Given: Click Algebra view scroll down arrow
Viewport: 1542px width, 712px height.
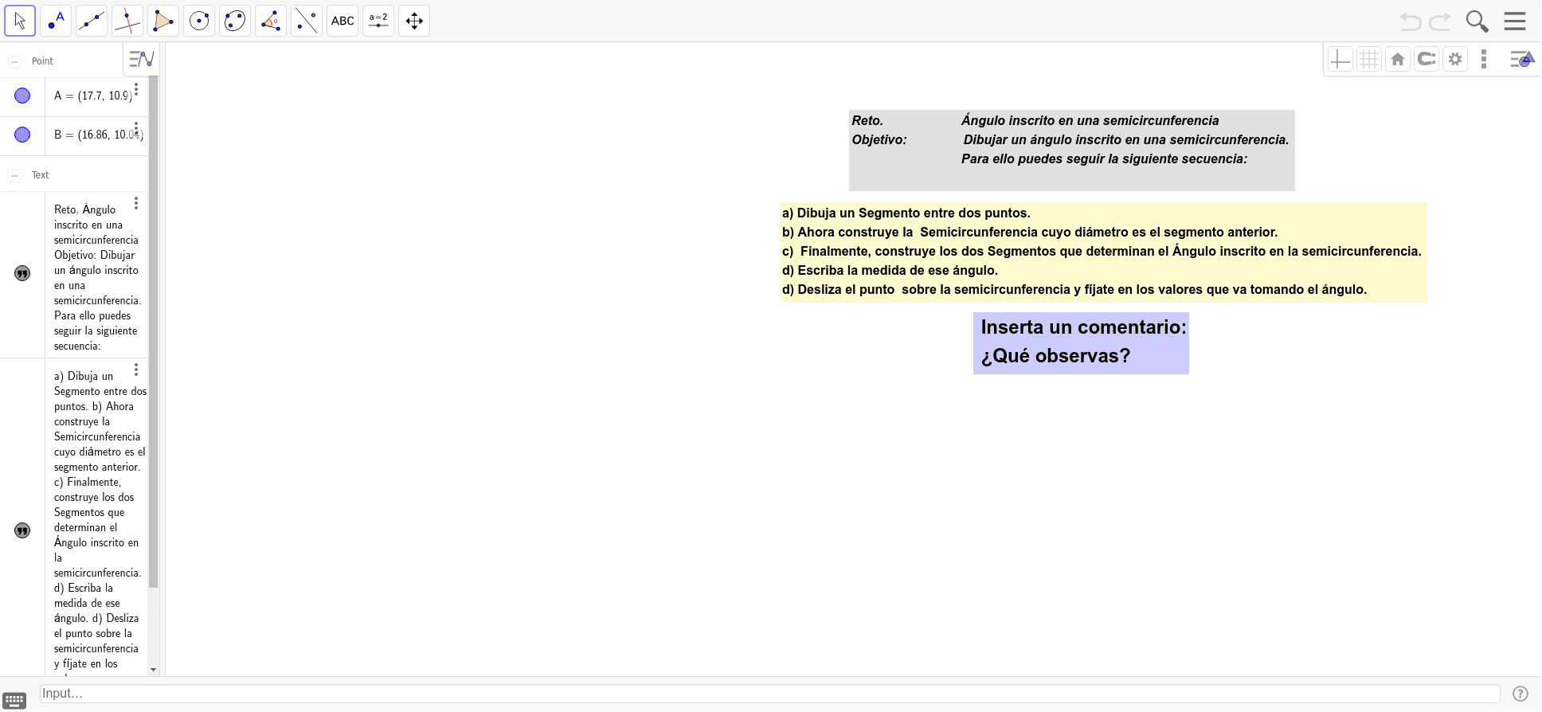Looking at the screenshot, I should pos(154,670).
